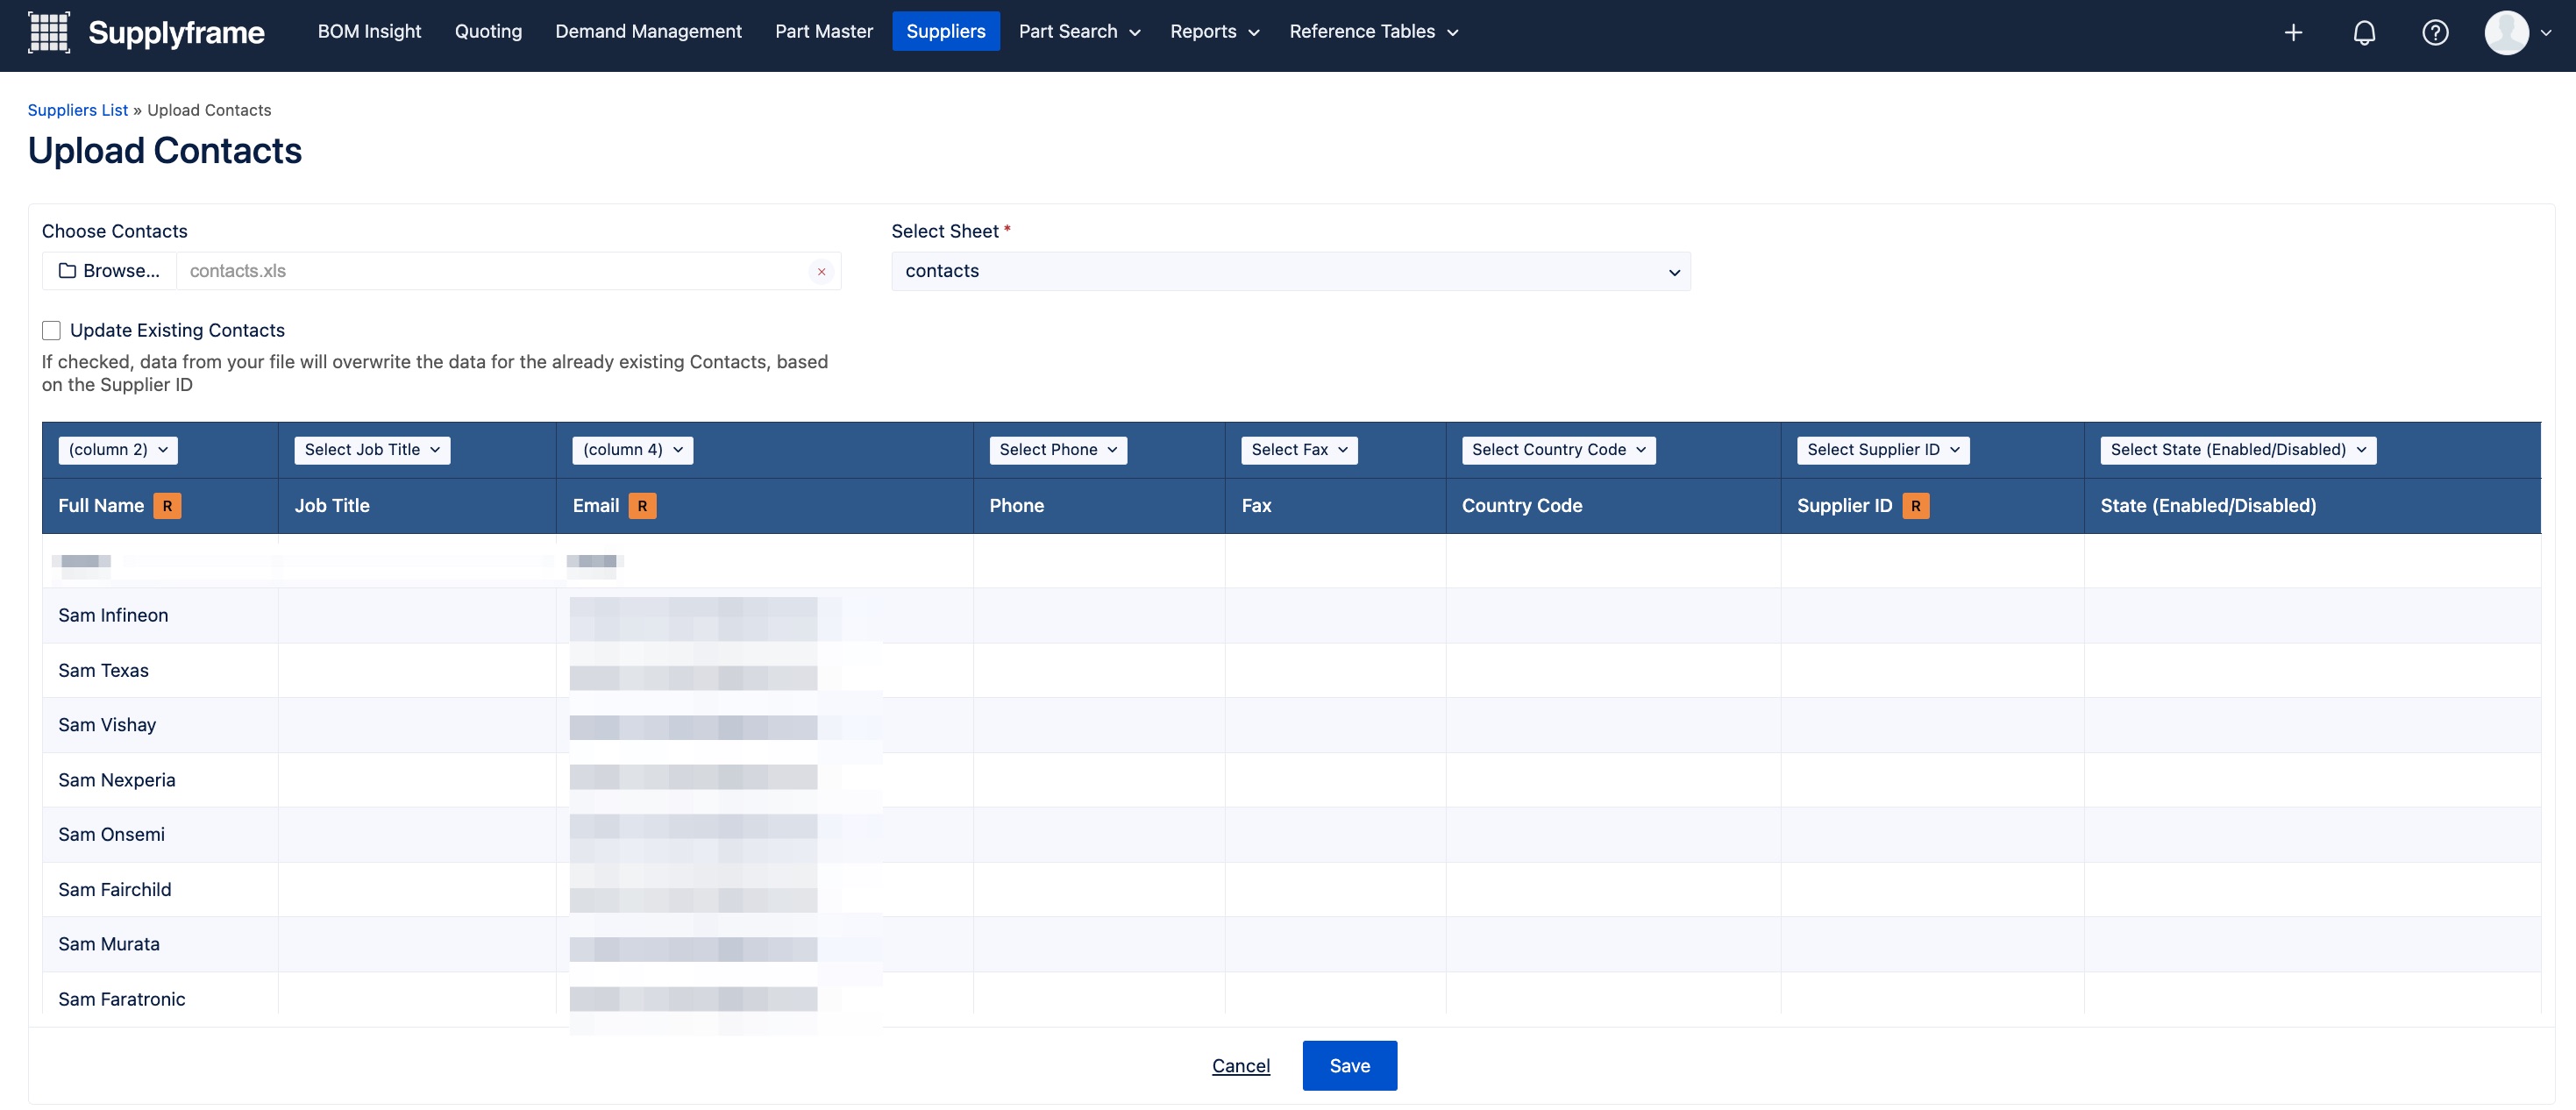This screenshot has width=2576, height=1110.
Task: Expand the Part Search menu
Action: (x=1079, y=32)
